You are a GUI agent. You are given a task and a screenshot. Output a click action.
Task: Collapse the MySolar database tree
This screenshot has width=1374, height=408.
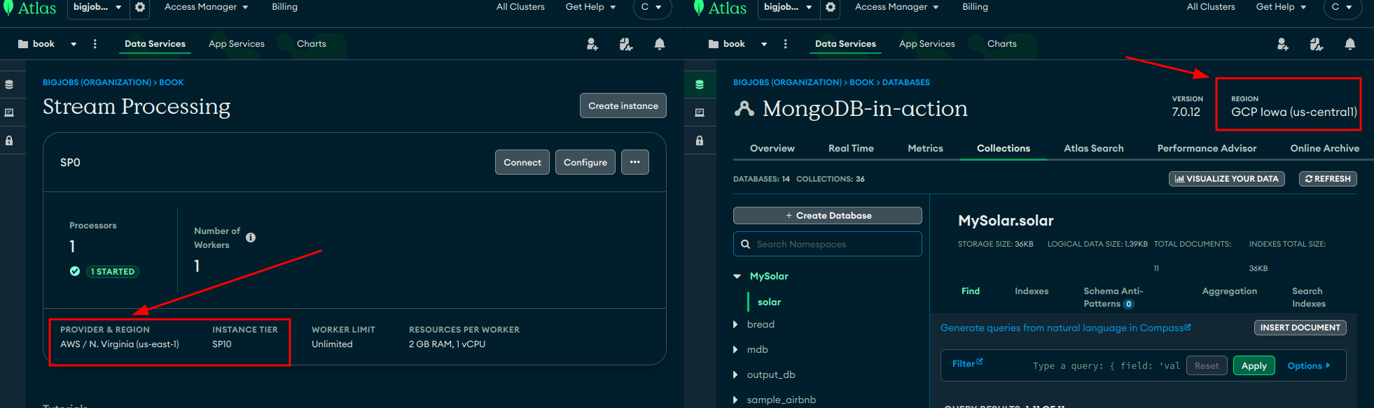[737, 277]
